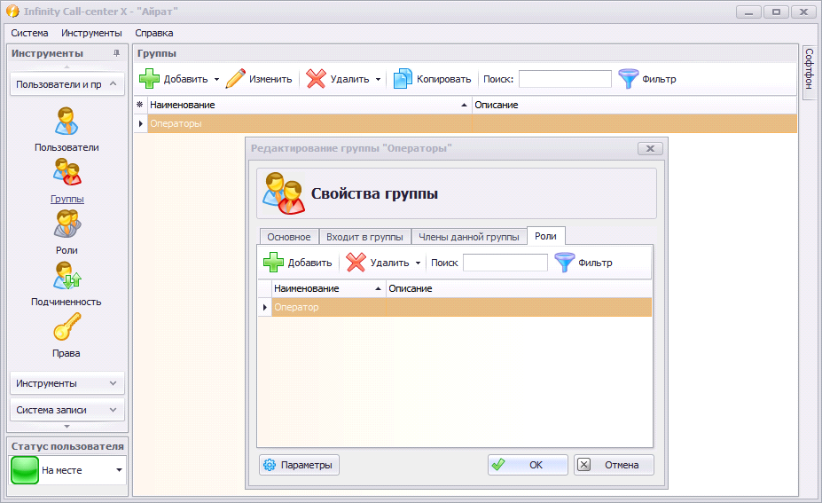Click the gear icon on Параметры button
This screenshot has height=503, width=822.
pyautogui.click(x=270, y=465)
